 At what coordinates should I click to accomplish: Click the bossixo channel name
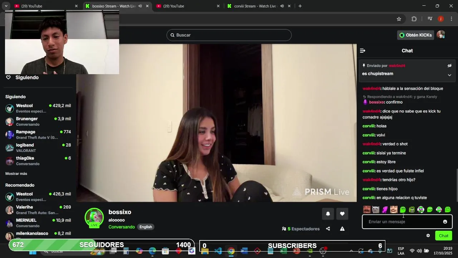click(x=120, y=212)
